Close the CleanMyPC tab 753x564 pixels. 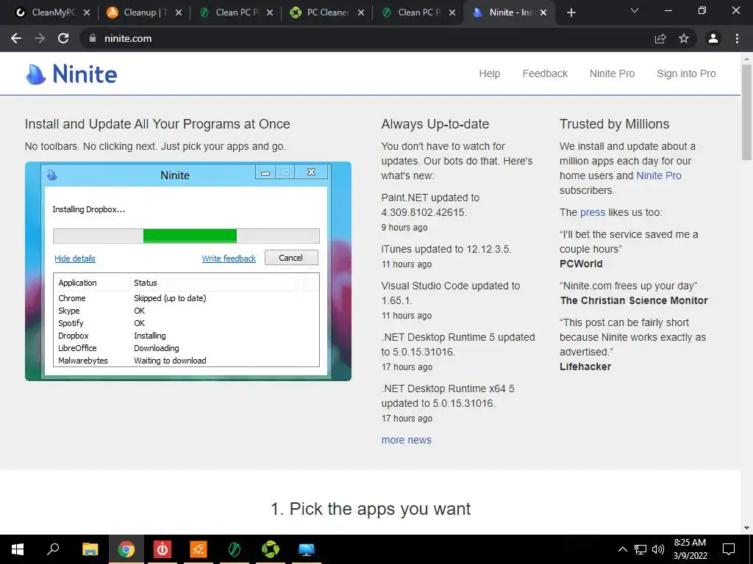point(87,12)
